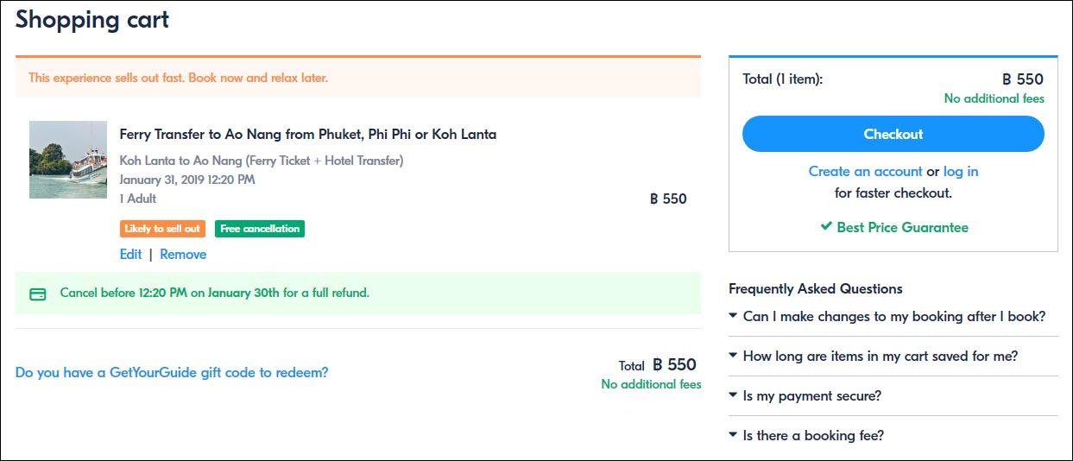Click the Best Price Guarantee checkmark icon
This screenshot has height=461, width=1073.
click(826, 228)
